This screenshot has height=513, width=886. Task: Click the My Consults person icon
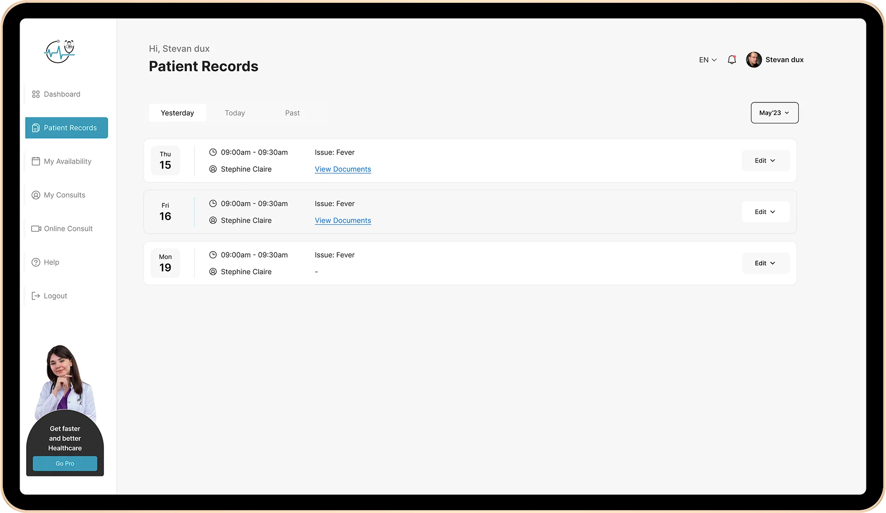(x=35, y=195)
